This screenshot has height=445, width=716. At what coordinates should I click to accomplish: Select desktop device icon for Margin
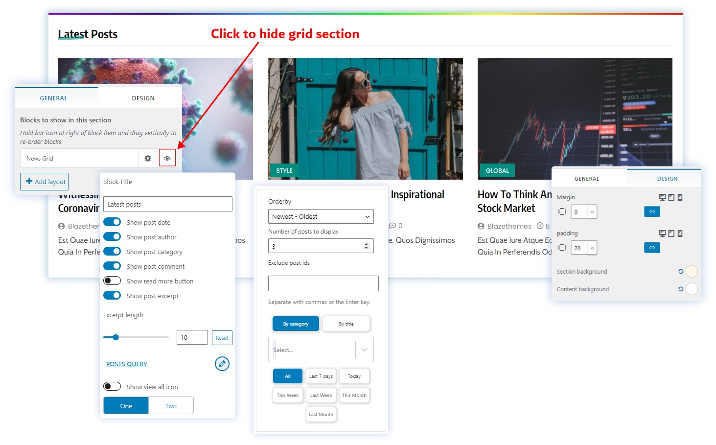click(662, 197)
